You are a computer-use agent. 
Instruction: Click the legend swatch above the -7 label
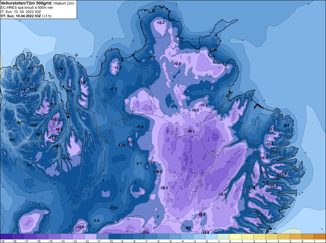click(x=151, y=237)
